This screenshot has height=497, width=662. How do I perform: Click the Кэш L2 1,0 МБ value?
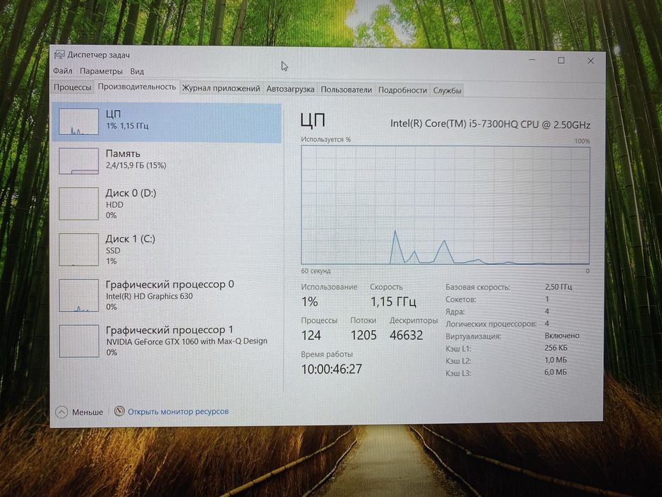[x=556, y=360]
